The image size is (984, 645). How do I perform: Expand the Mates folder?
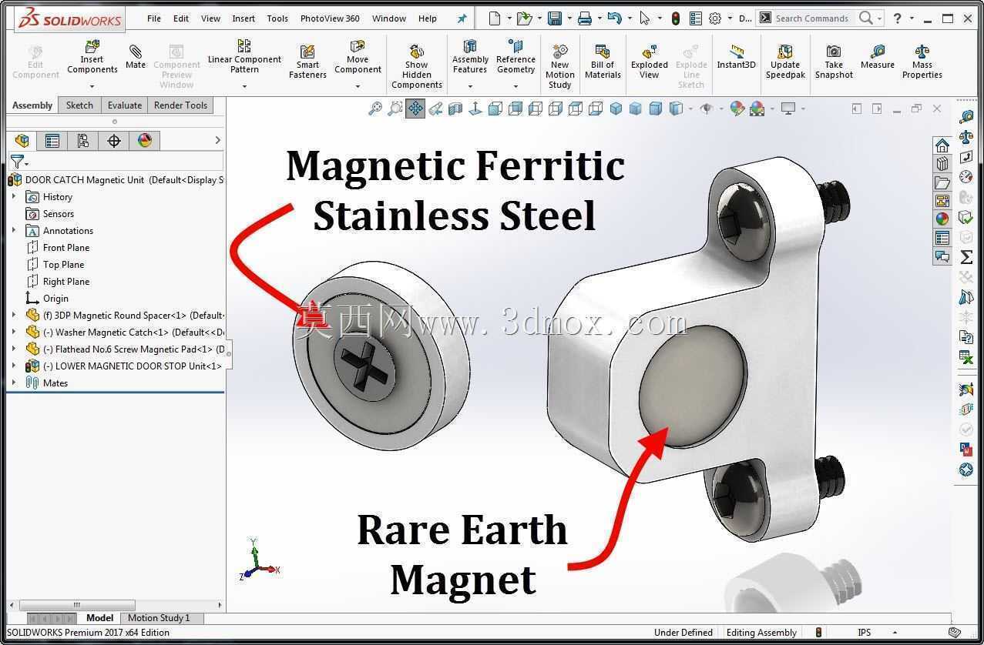[x=14, y=383]
